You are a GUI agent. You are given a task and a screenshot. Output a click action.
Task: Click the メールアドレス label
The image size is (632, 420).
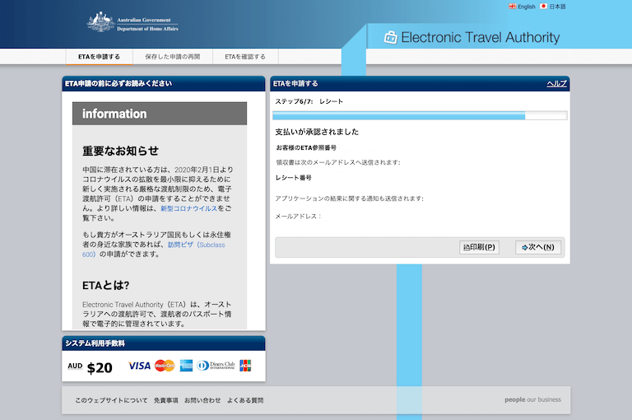tap(298, 217)
